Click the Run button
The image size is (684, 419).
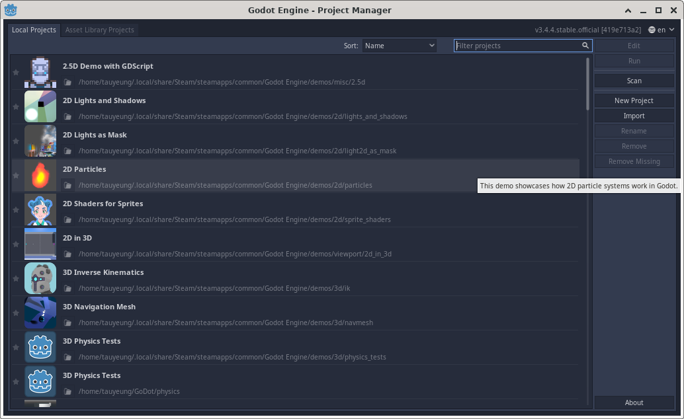click(634, 61)
